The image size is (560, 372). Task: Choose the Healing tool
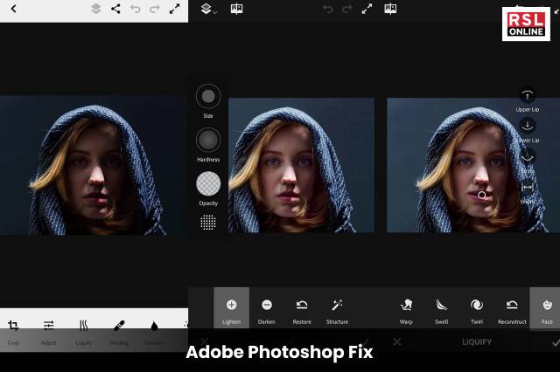point(119,332)
